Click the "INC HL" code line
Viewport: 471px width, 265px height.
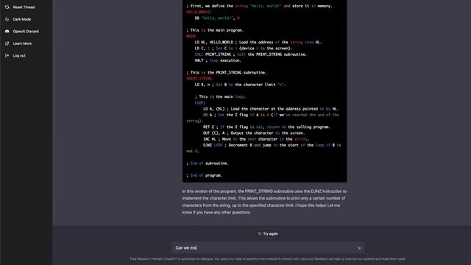256,139
